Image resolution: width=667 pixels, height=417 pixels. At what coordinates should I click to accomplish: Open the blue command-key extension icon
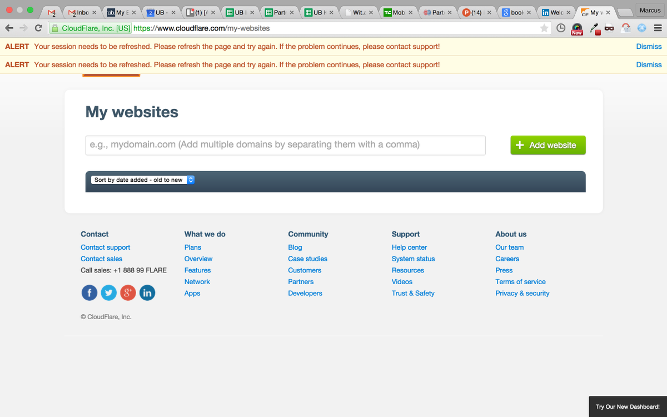[x=642, y=28]
